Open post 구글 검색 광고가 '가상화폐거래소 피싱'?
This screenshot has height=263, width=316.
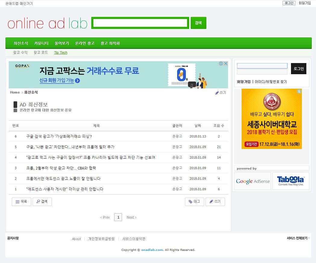tap(59, 136)
